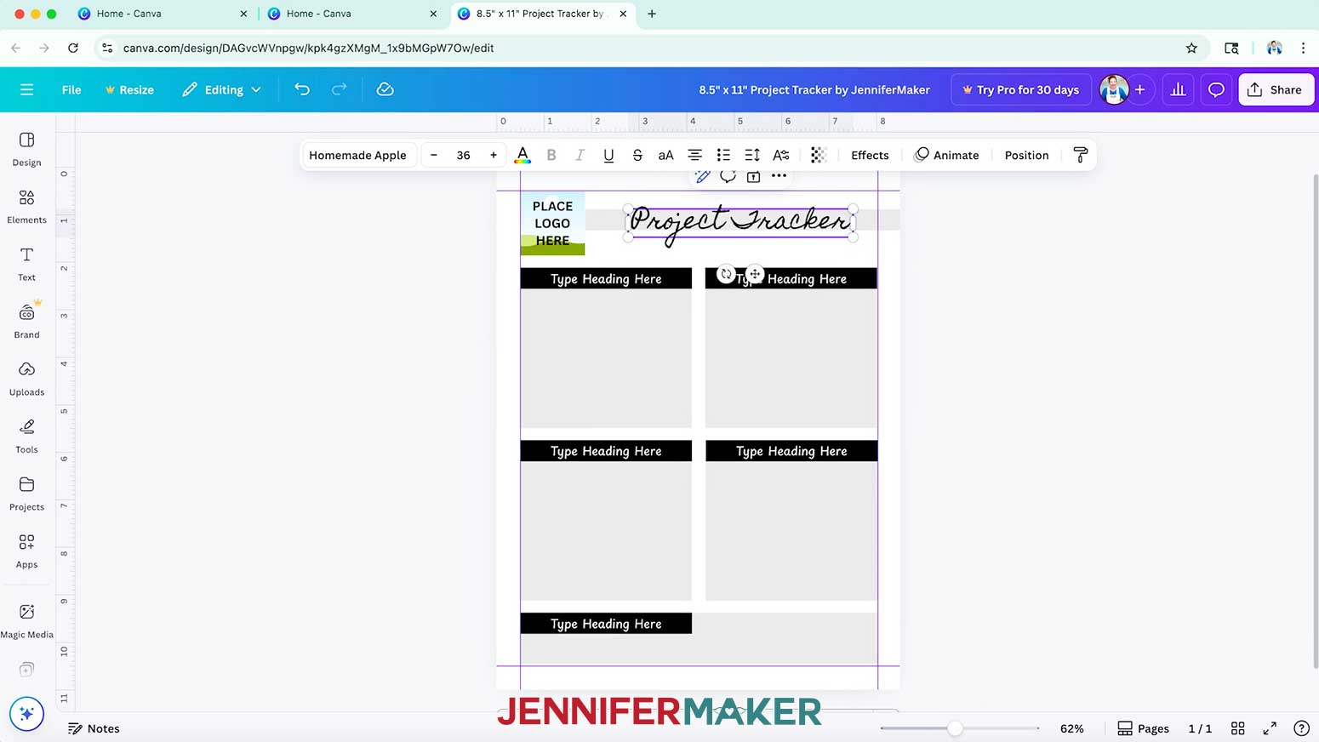
Task: Open more options on the floating text toolbar
Action: [779, 176]
